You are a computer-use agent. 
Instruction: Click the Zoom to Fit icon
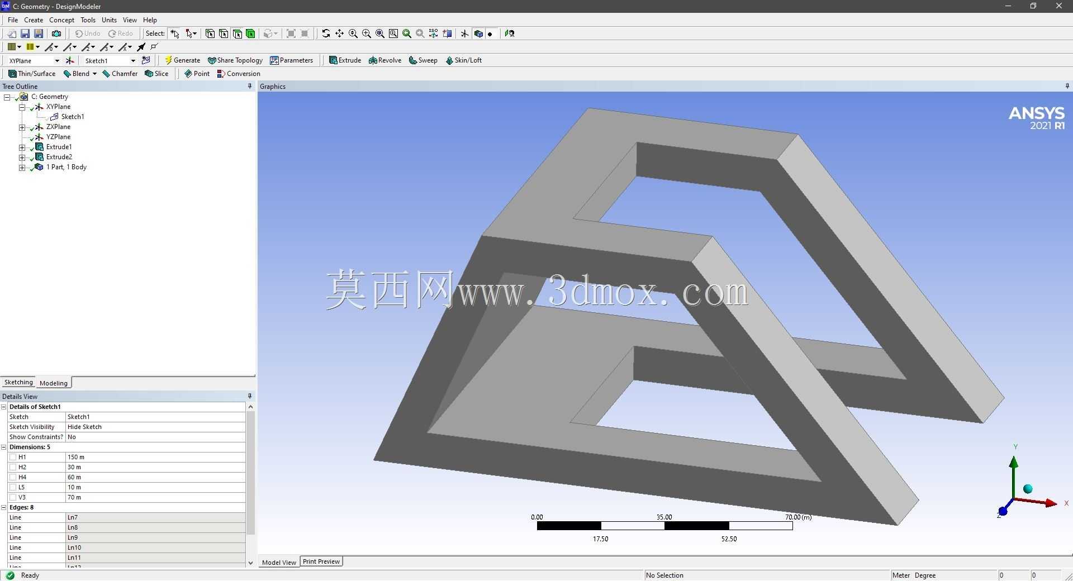[x=379, y=34]
